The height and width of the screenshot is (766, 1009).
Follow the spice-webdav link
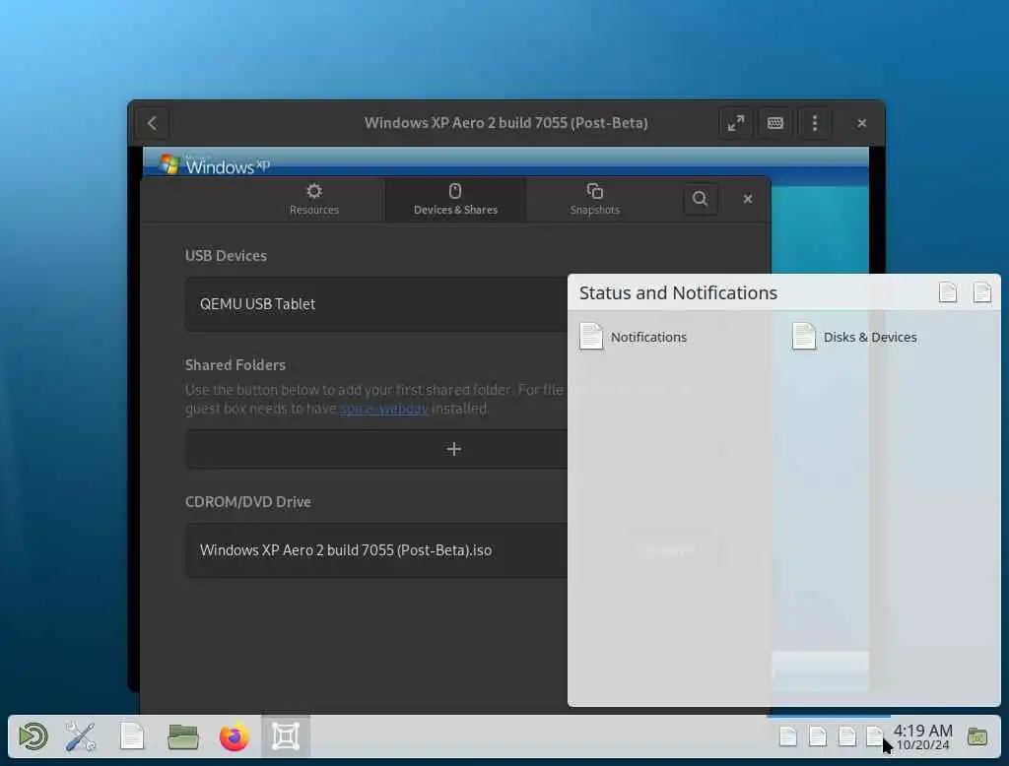pyautogui.click(x=383, y=409)
